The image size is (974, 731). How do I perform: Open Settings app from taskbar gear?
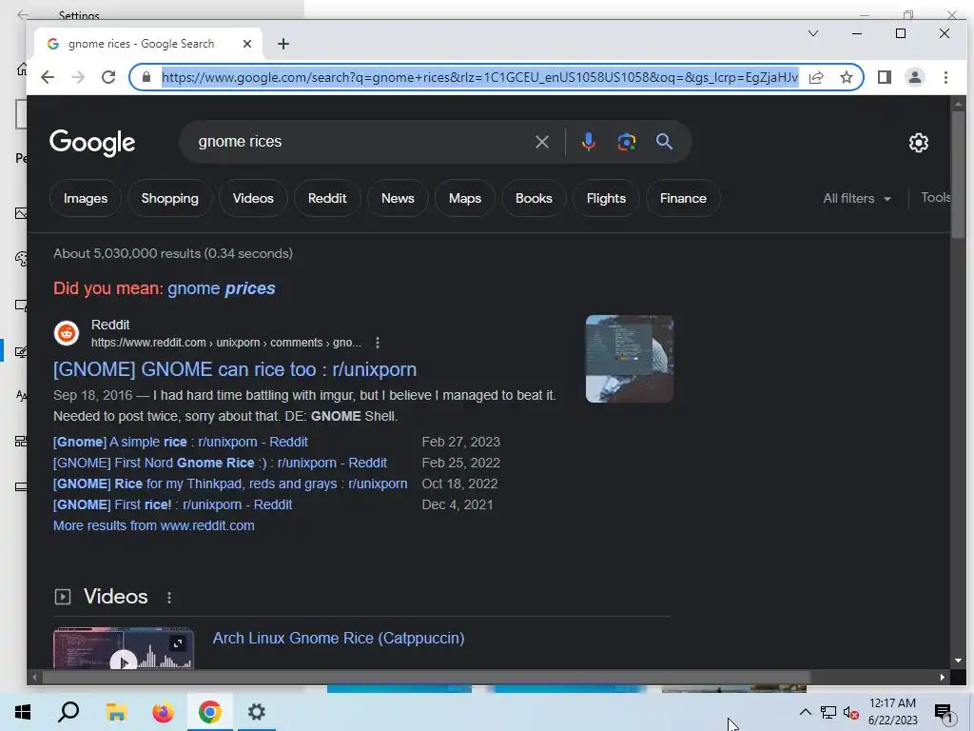pyautogui.click(x=257, y=712)
